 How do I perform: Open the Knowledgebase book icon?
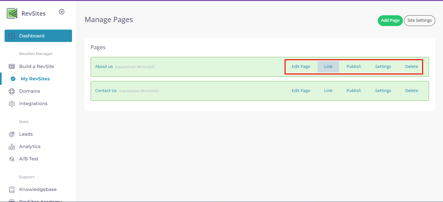[12, 189]
